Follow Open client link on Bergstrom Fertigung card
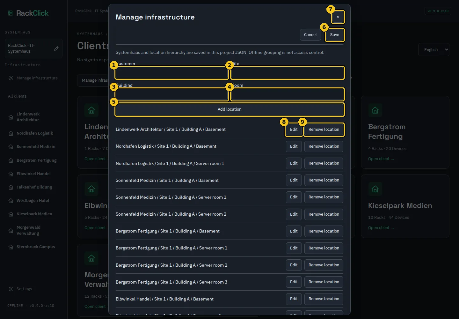The image size is (459, 319). point(381,159)
